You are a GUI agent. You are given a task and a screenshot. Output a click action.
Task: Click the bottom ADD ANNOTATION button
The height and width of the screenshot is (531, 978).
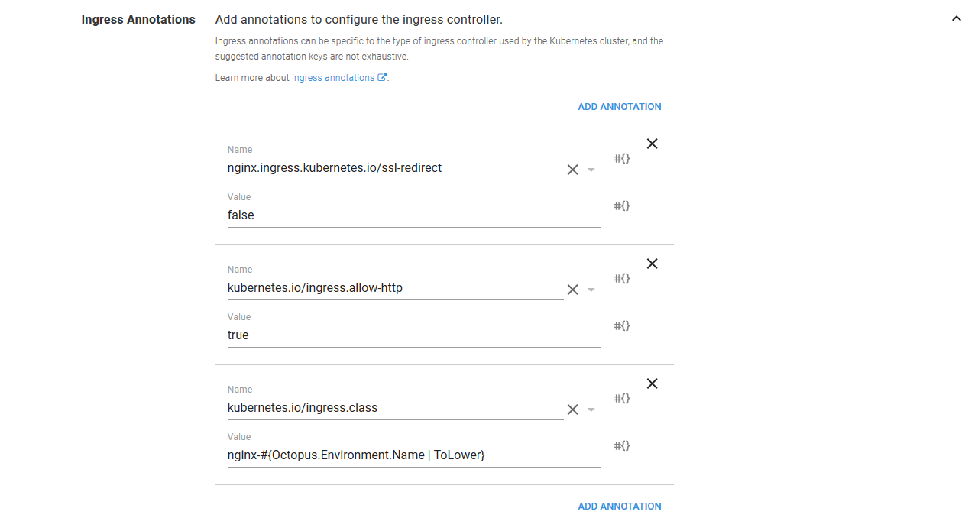[619, 507]
